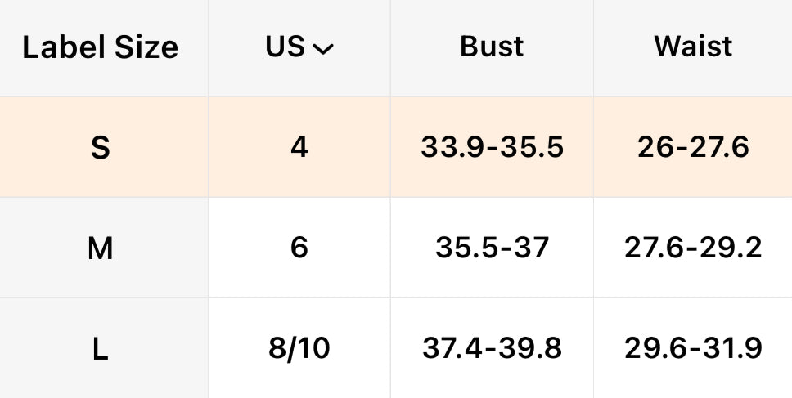Image resolution: width=792 pixels, height=398 pixels.
Task: Select the M label size row
Action: point(100,248)
